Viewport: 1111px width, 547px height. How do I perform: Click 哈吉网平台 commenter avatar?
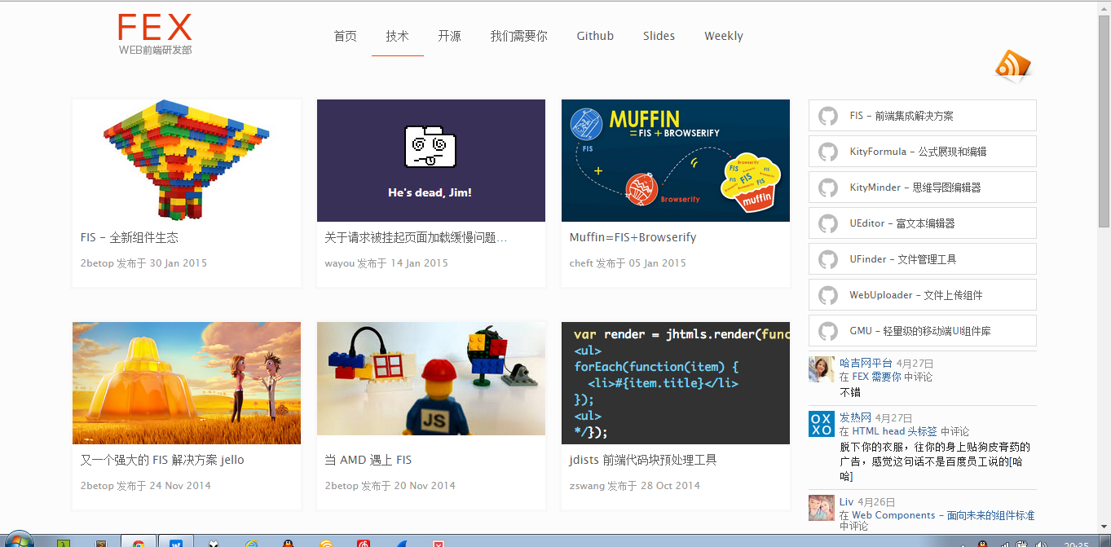821,369
